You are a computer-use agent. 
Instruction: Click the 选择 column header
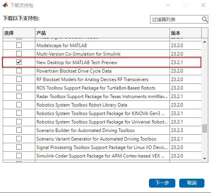point(19,33)
